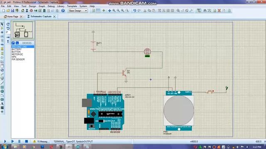266x149 pixels.
Task: Toggle the Wire Autorouter icon
Action: tap(199, 11)
